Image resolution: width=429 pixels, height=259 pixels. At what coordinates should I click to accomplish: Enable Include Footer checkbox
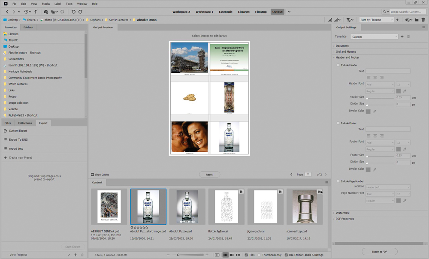[338, 123]
